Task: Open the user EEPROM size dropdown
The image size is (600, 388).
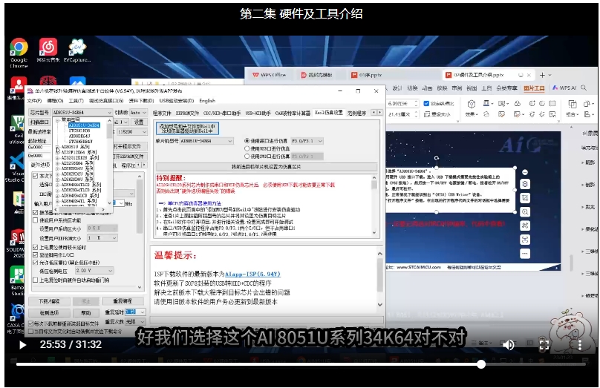Action: (x=102, y=238)
